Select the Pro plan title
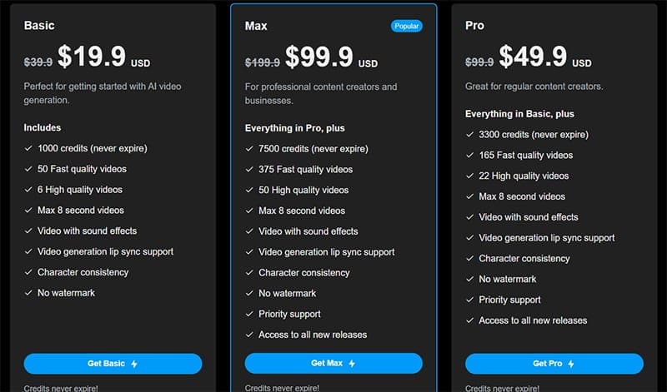This screenshot has height=392, width=667. pos(475,26)
